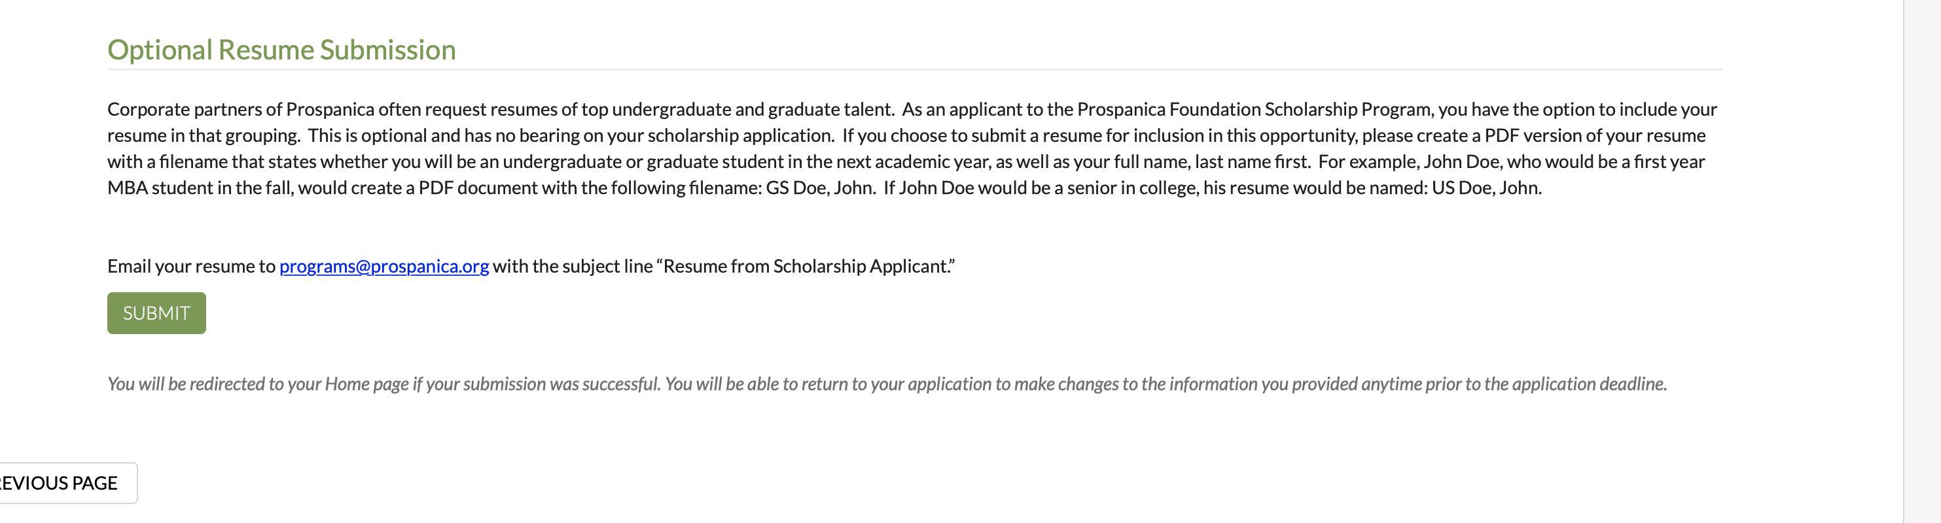Click the Optional Resume Submission heading
Image resolution: width=1941 pixels, height=523 pixels.
click(x=281, y=50)
